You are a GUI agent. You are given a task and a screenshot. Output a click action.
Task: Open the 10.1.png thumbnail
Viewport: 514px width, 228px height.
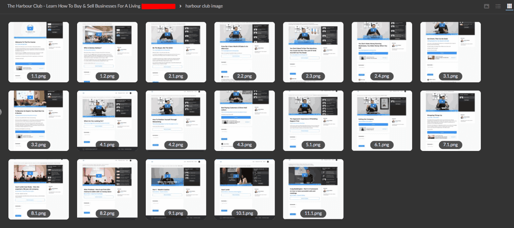[245, 189]
